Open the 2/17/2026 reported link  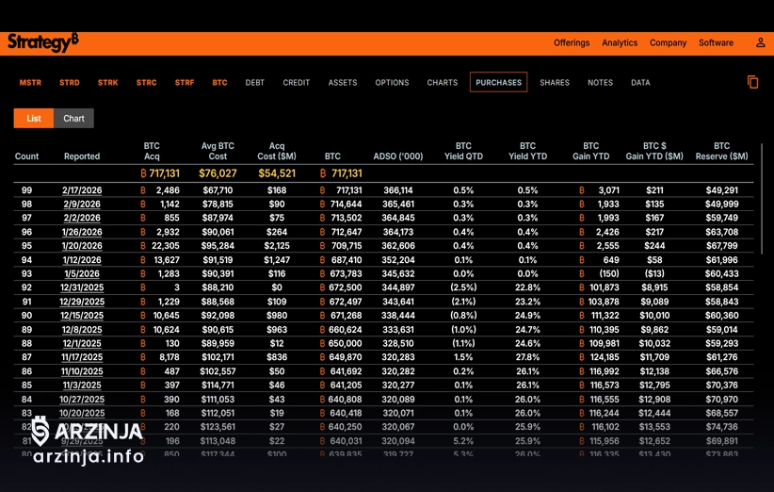pos(82,190)
